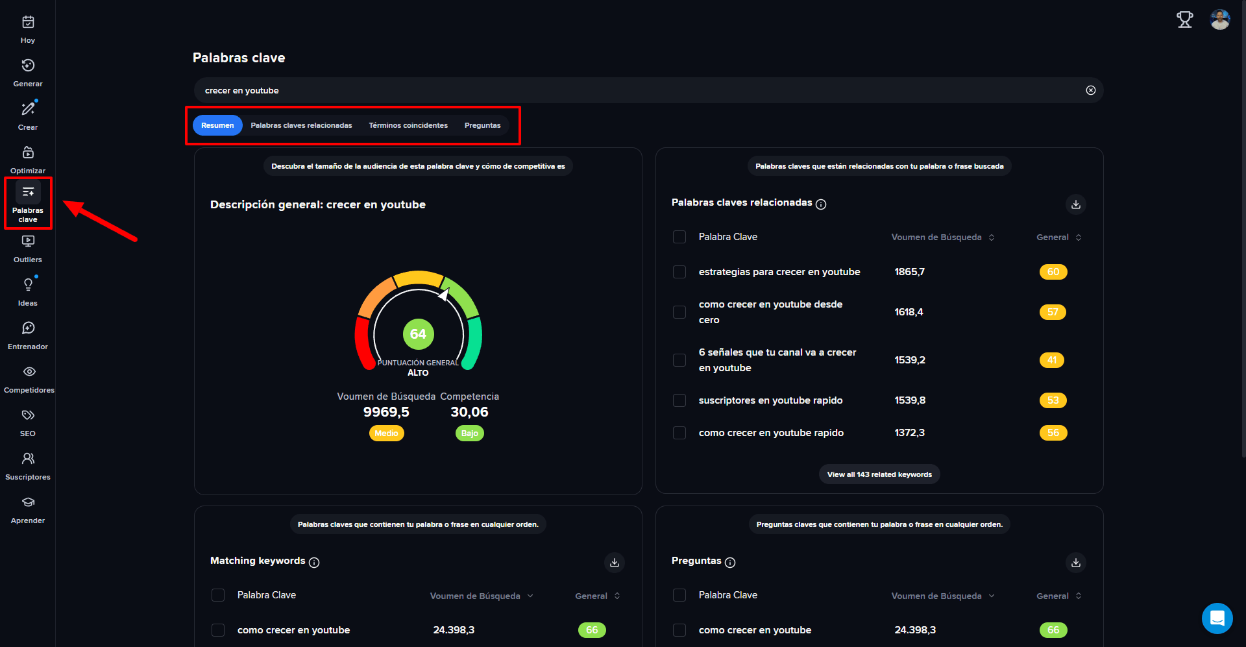Click View all 143 related keywords

(x=879, y=474)
